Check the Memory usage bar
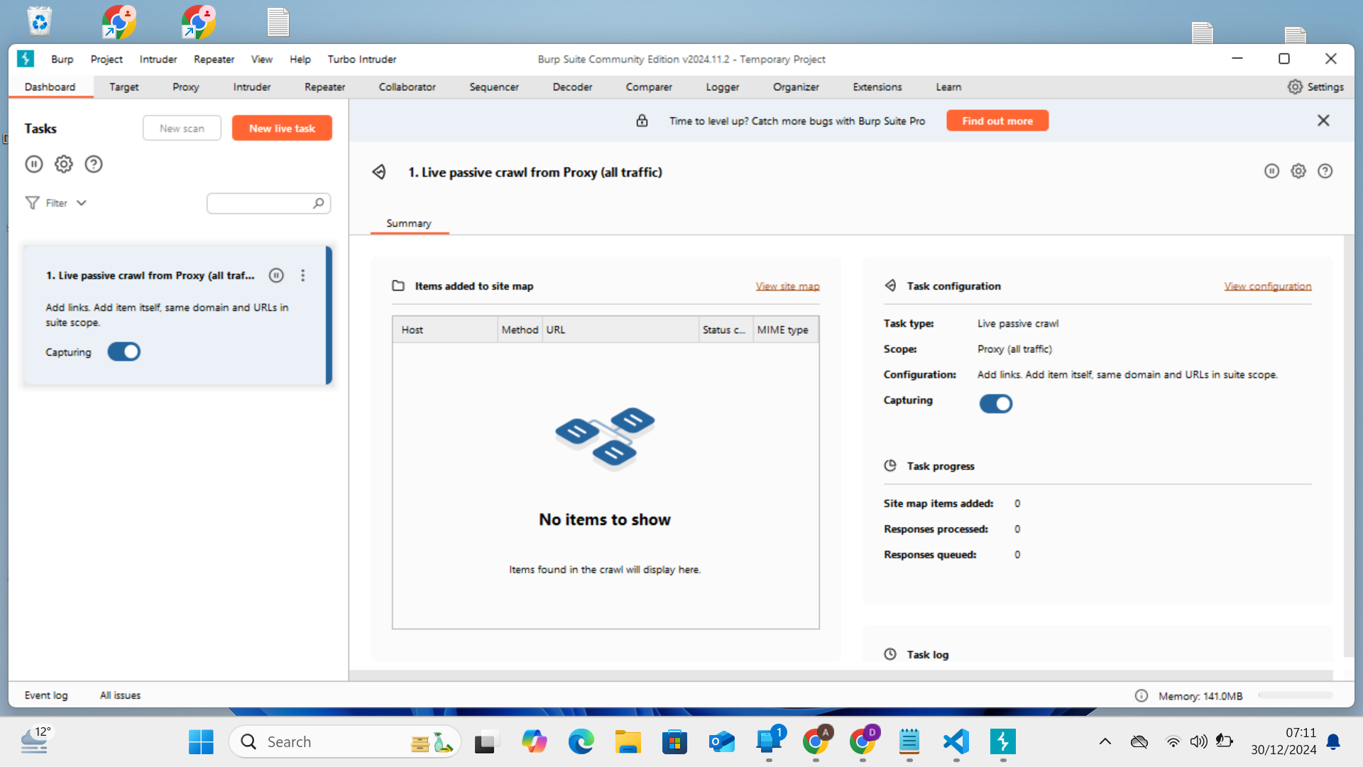1363x767 pixels. tap(1296, 695)
